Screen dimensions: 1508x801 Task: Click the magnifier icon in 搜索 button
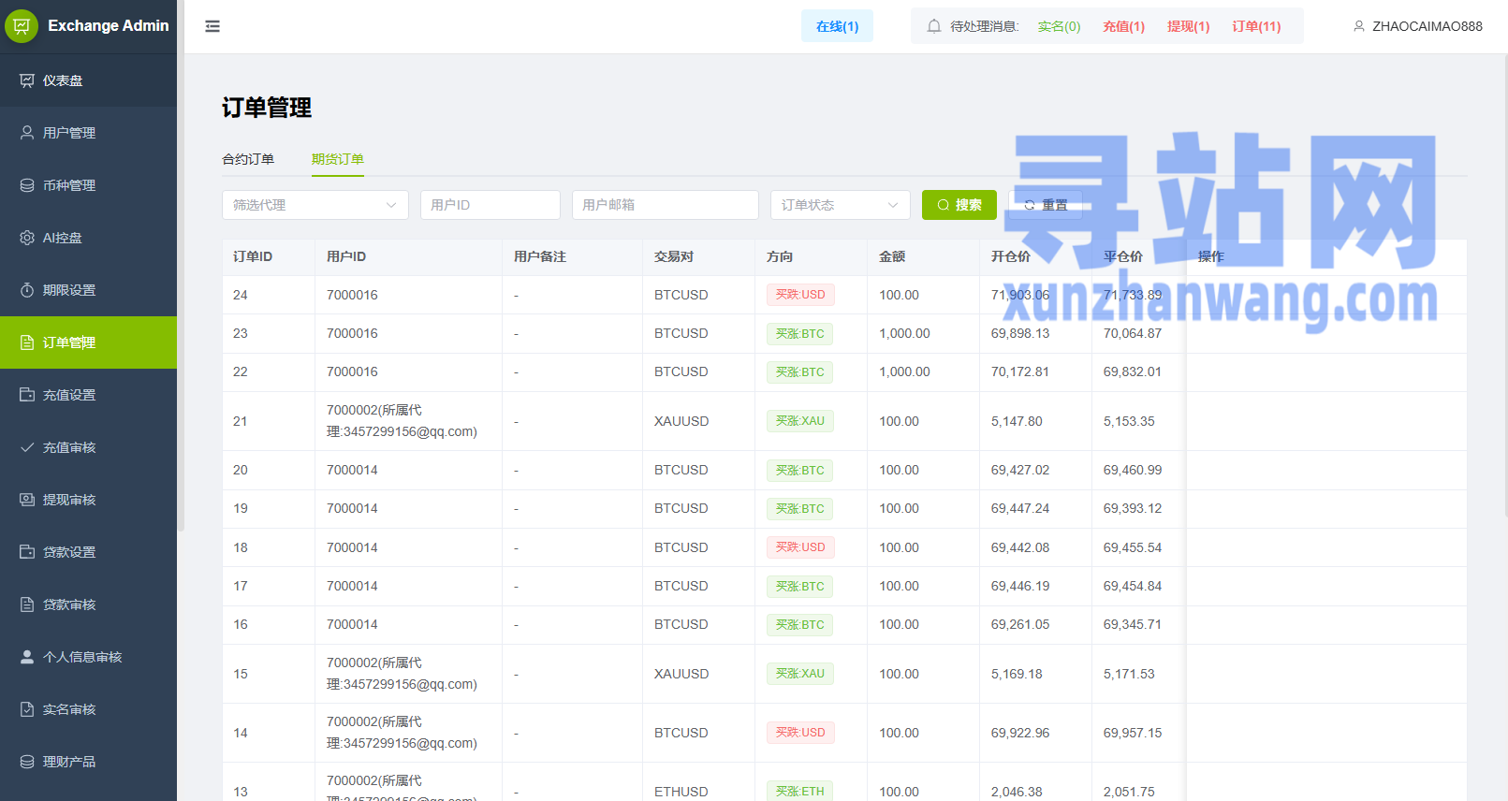pos(944,205)
